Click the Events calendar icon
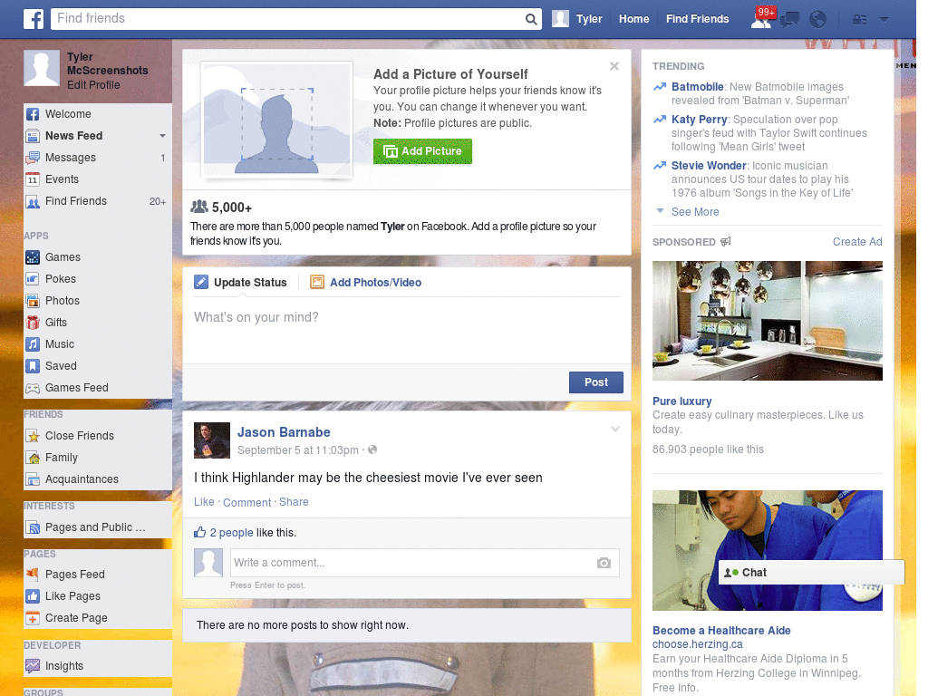Screen dimensions: 928x696 tap(33, 179)
